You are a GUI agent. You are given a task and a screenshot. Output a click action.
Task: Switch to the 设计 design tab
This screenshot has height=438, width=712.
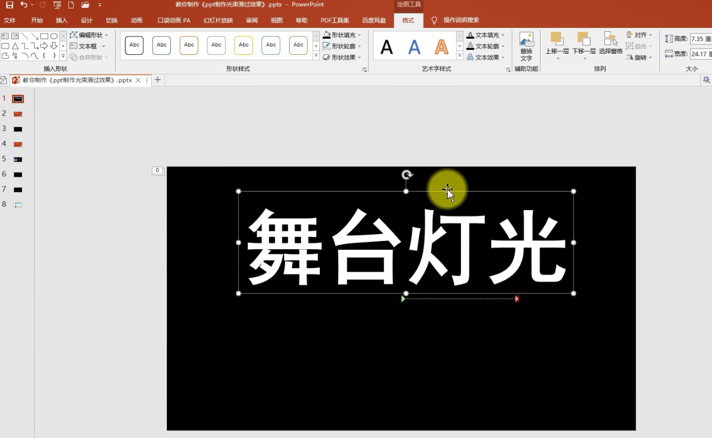(87, 20)
